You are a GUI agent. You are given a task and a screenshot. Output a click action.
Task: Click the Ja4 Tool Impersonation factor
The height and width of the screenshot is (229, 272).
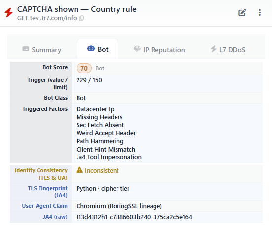click(109, 157)
